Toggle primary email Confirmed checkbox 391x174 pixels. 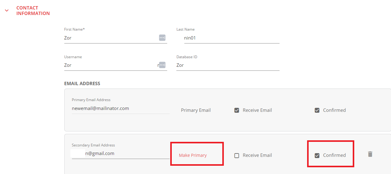point(317,110)
